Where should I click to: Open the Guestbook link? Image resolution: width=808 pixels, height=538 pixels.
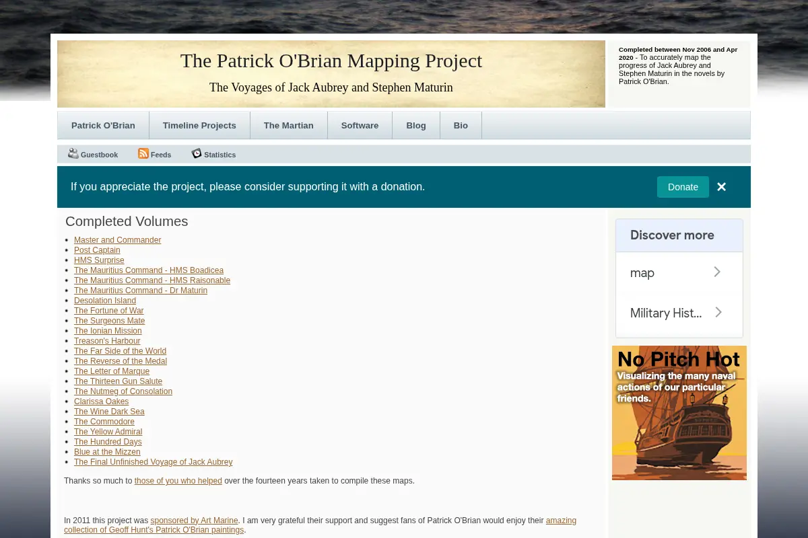(99, 155)
